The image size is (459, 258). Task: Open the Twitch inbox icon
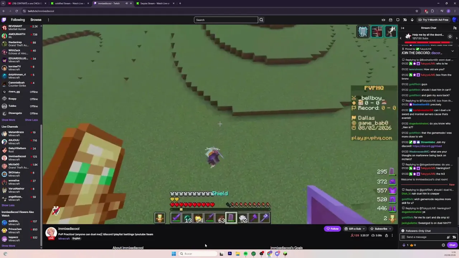pos(391,20)
